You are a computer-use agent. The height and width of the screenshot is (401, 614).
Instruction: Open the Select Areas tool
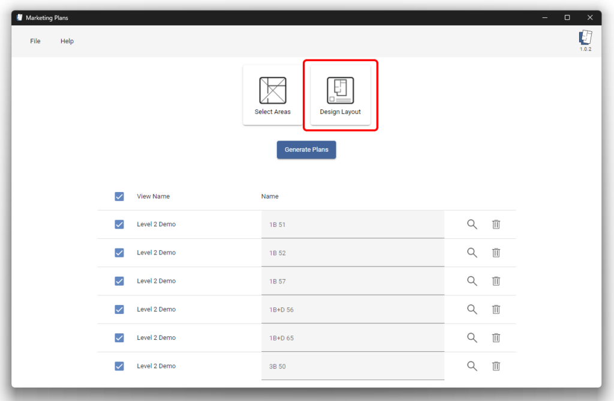[272, 94]
